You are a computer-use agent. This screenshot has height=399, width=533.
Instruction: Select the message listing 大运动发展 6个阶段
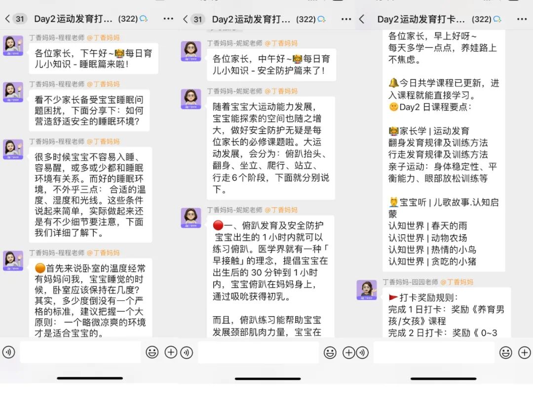pos(271,148)
